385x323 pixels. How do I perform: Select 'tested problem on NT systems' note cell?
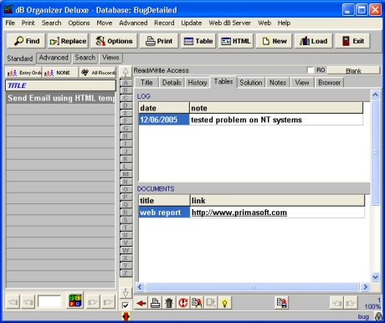pos(276,120)
